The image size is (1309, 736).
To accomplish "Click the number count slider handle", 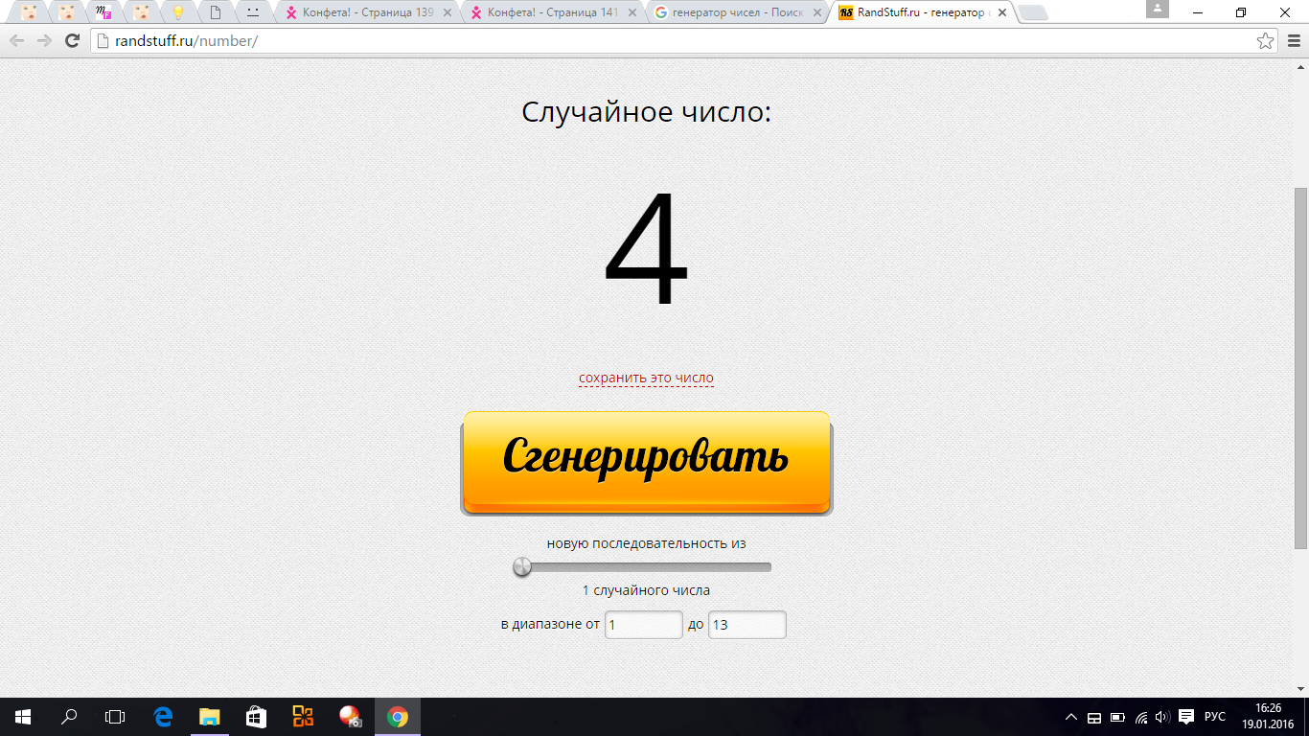I will click(522, 567).
